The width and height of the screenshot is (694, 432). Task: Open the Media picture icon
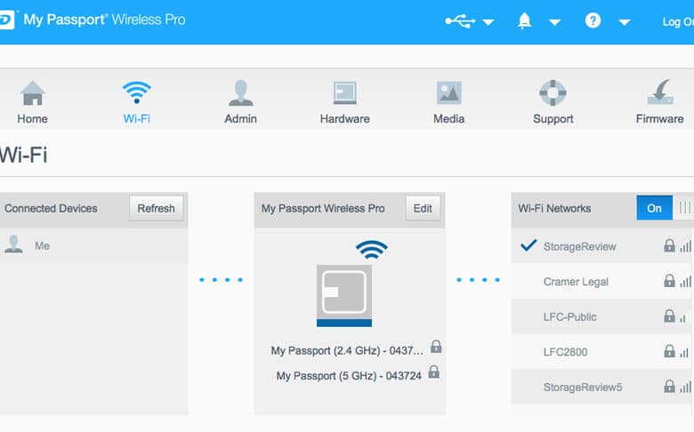pos(448,92)
